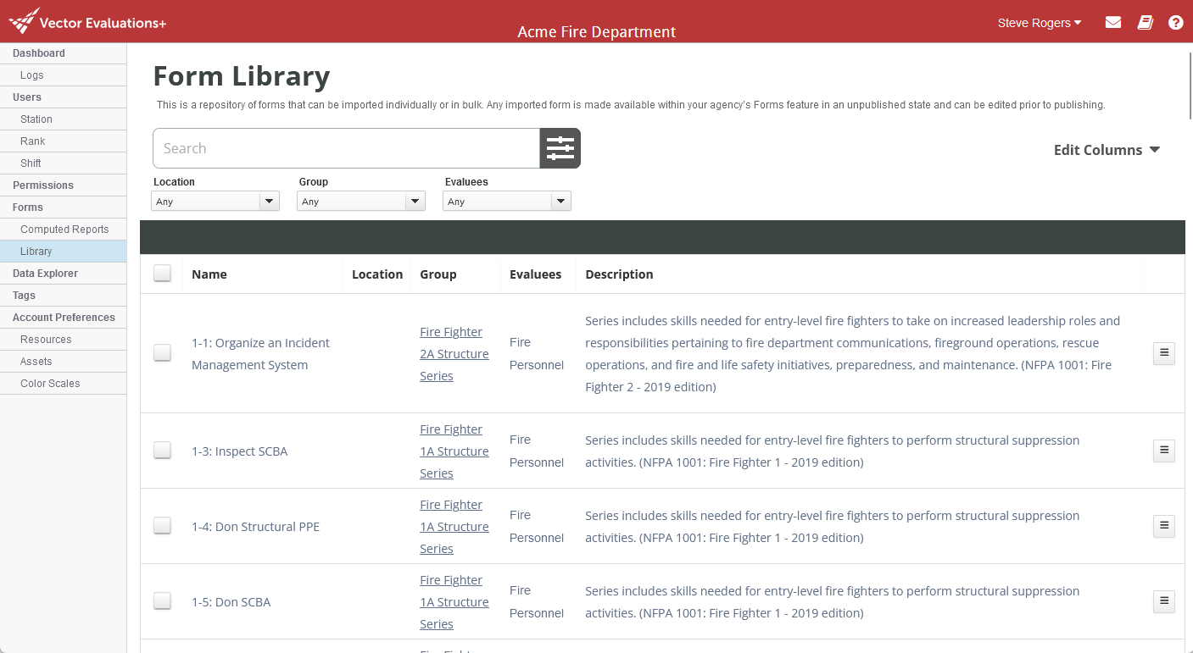Check the checkbox for 1-1: Organize an Incident Management System

[x=162, y=353]
